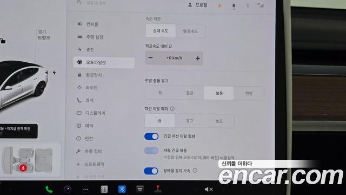Tap the orange software download icon

point(219,5)
